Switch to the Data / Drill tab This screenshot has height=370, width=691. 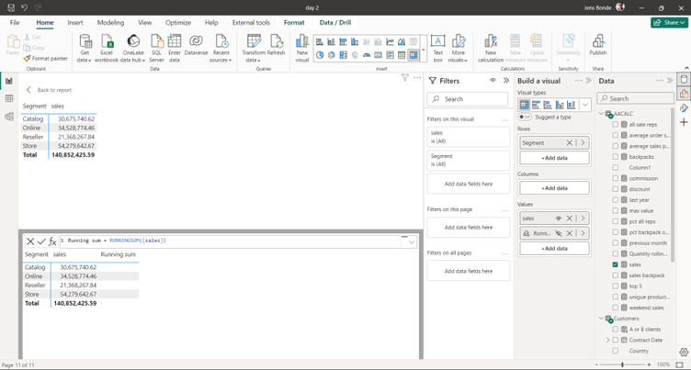[x=334, y=22]
